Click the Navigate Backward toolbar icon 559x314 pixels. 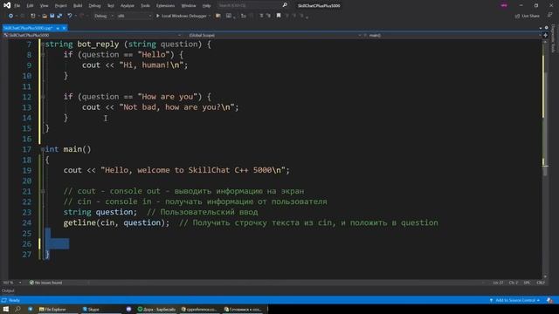point(10,16)
